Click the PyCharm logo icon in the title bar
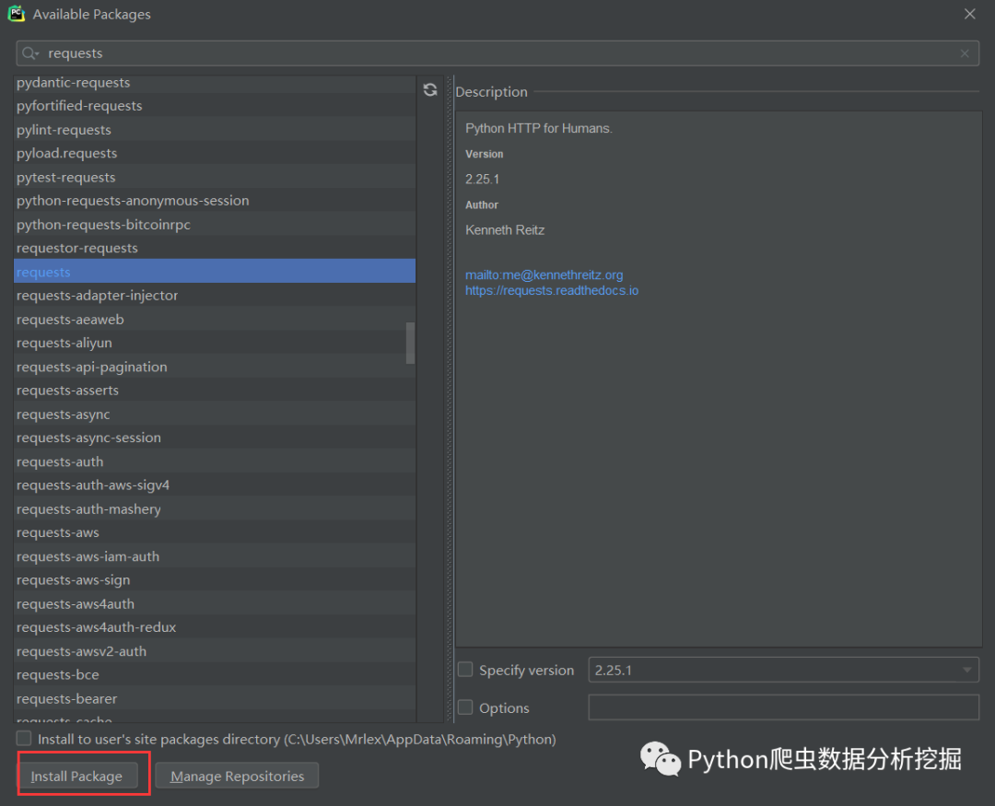Viewport: 995px width, 806px height. click(16, 13)
